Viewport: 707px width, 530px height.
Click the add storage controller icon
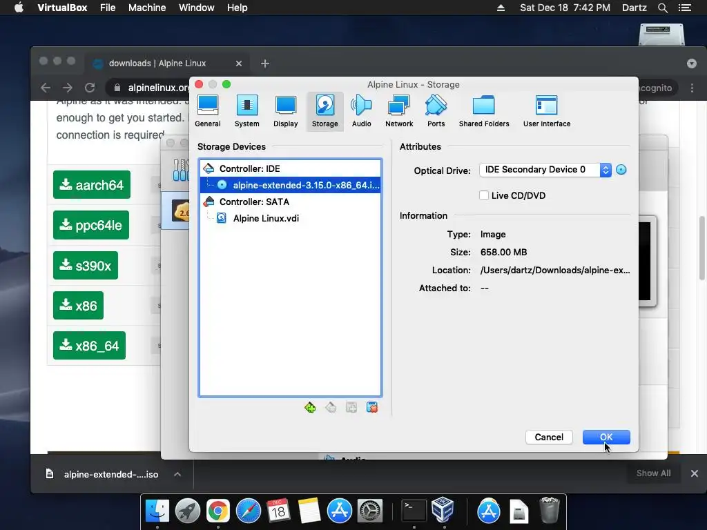point(310,408)
